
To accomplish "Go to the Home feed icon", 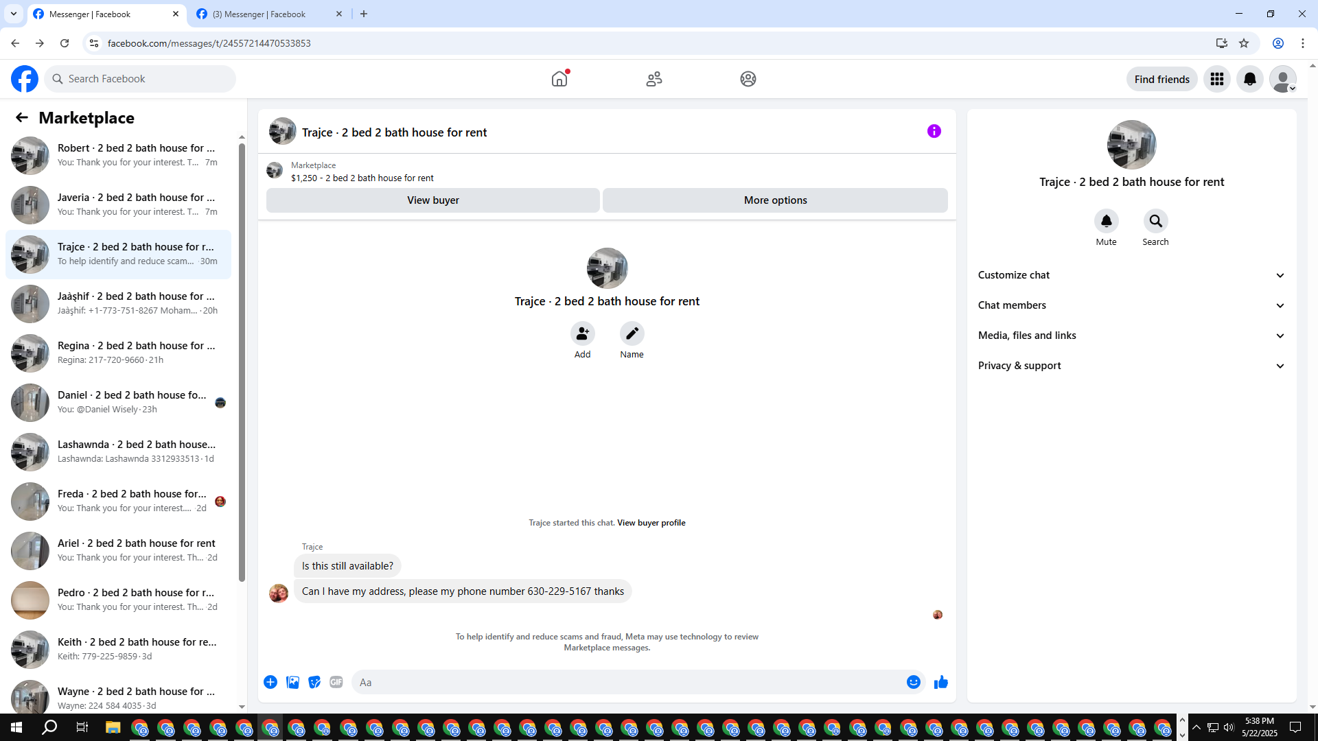I will point(559,79).
